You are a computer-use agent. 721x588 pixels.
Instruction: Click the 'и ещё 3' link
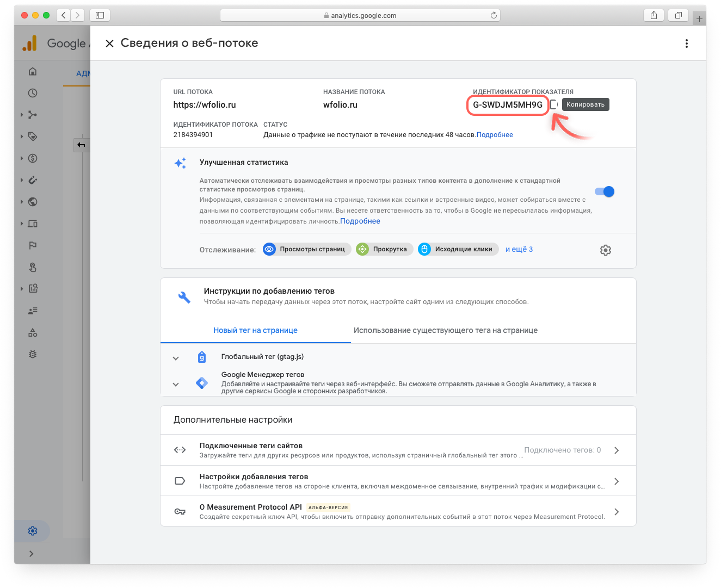(x=519, y=249)
